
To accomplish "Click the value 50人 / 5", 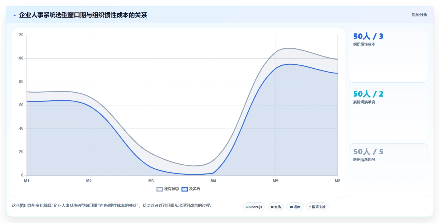I will 368,152.
